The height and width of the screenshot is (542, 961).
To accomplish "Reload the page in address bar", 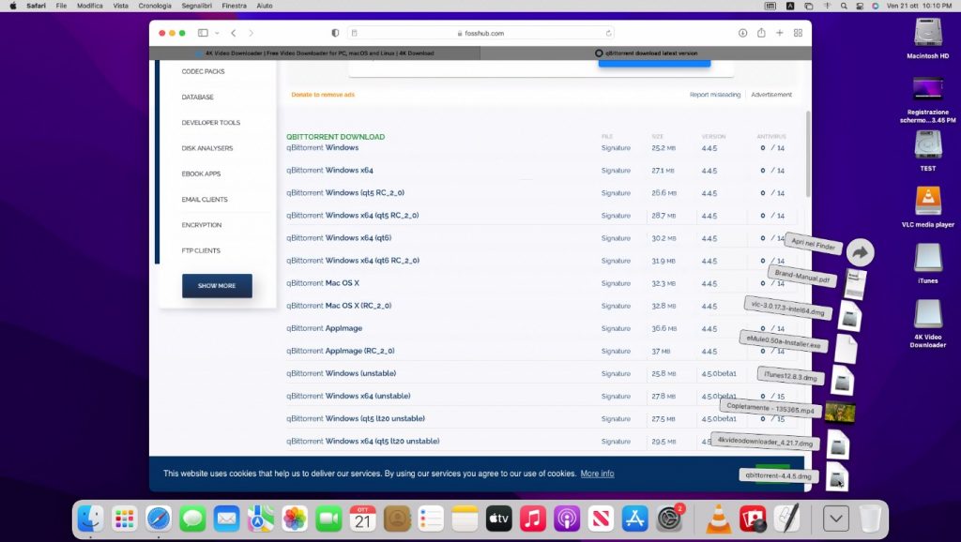I will click(608, 33).
